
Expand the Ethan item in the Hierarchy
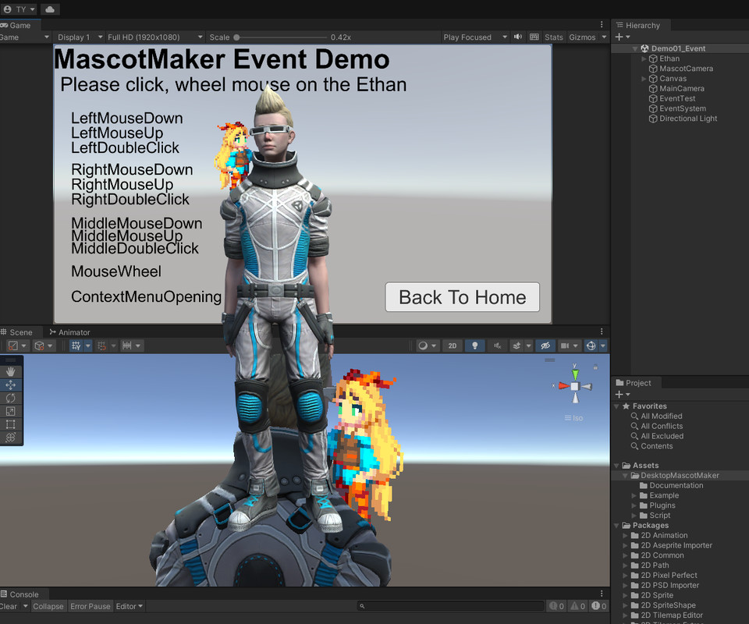coord(643,58)
